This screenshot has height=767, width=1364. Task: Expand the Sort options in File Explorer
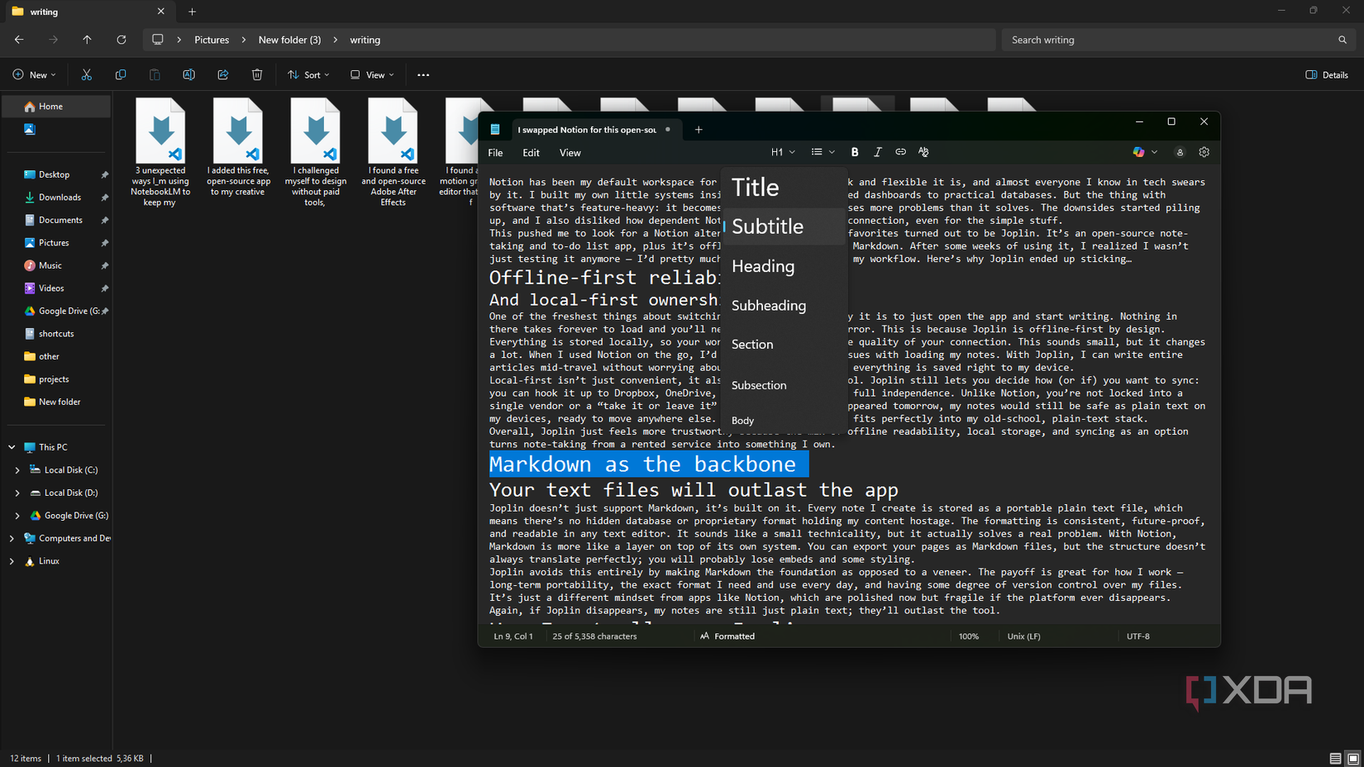coord(308,74)
